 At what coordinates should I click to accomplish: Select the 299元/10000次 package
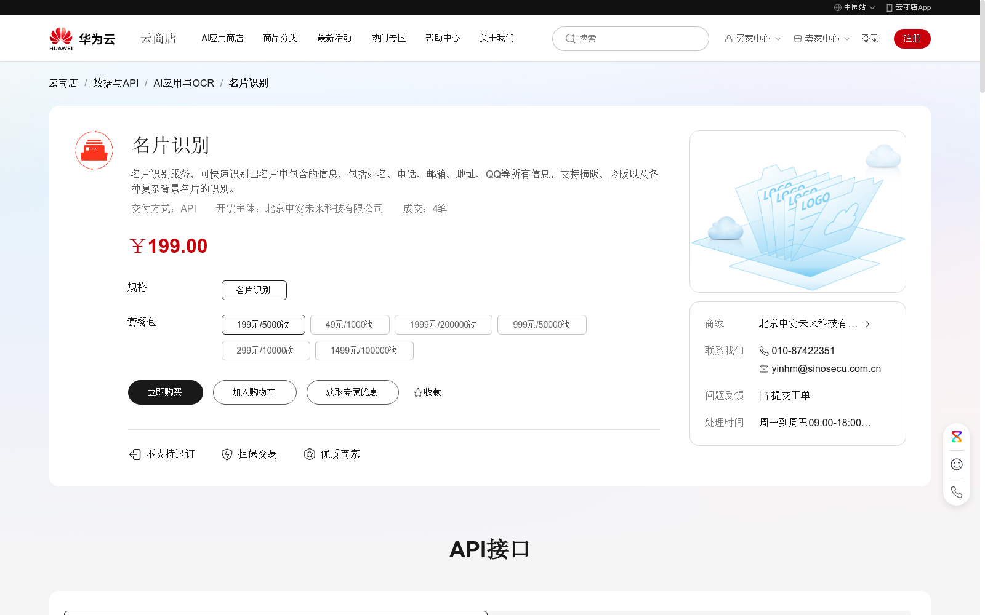[266, 351]
